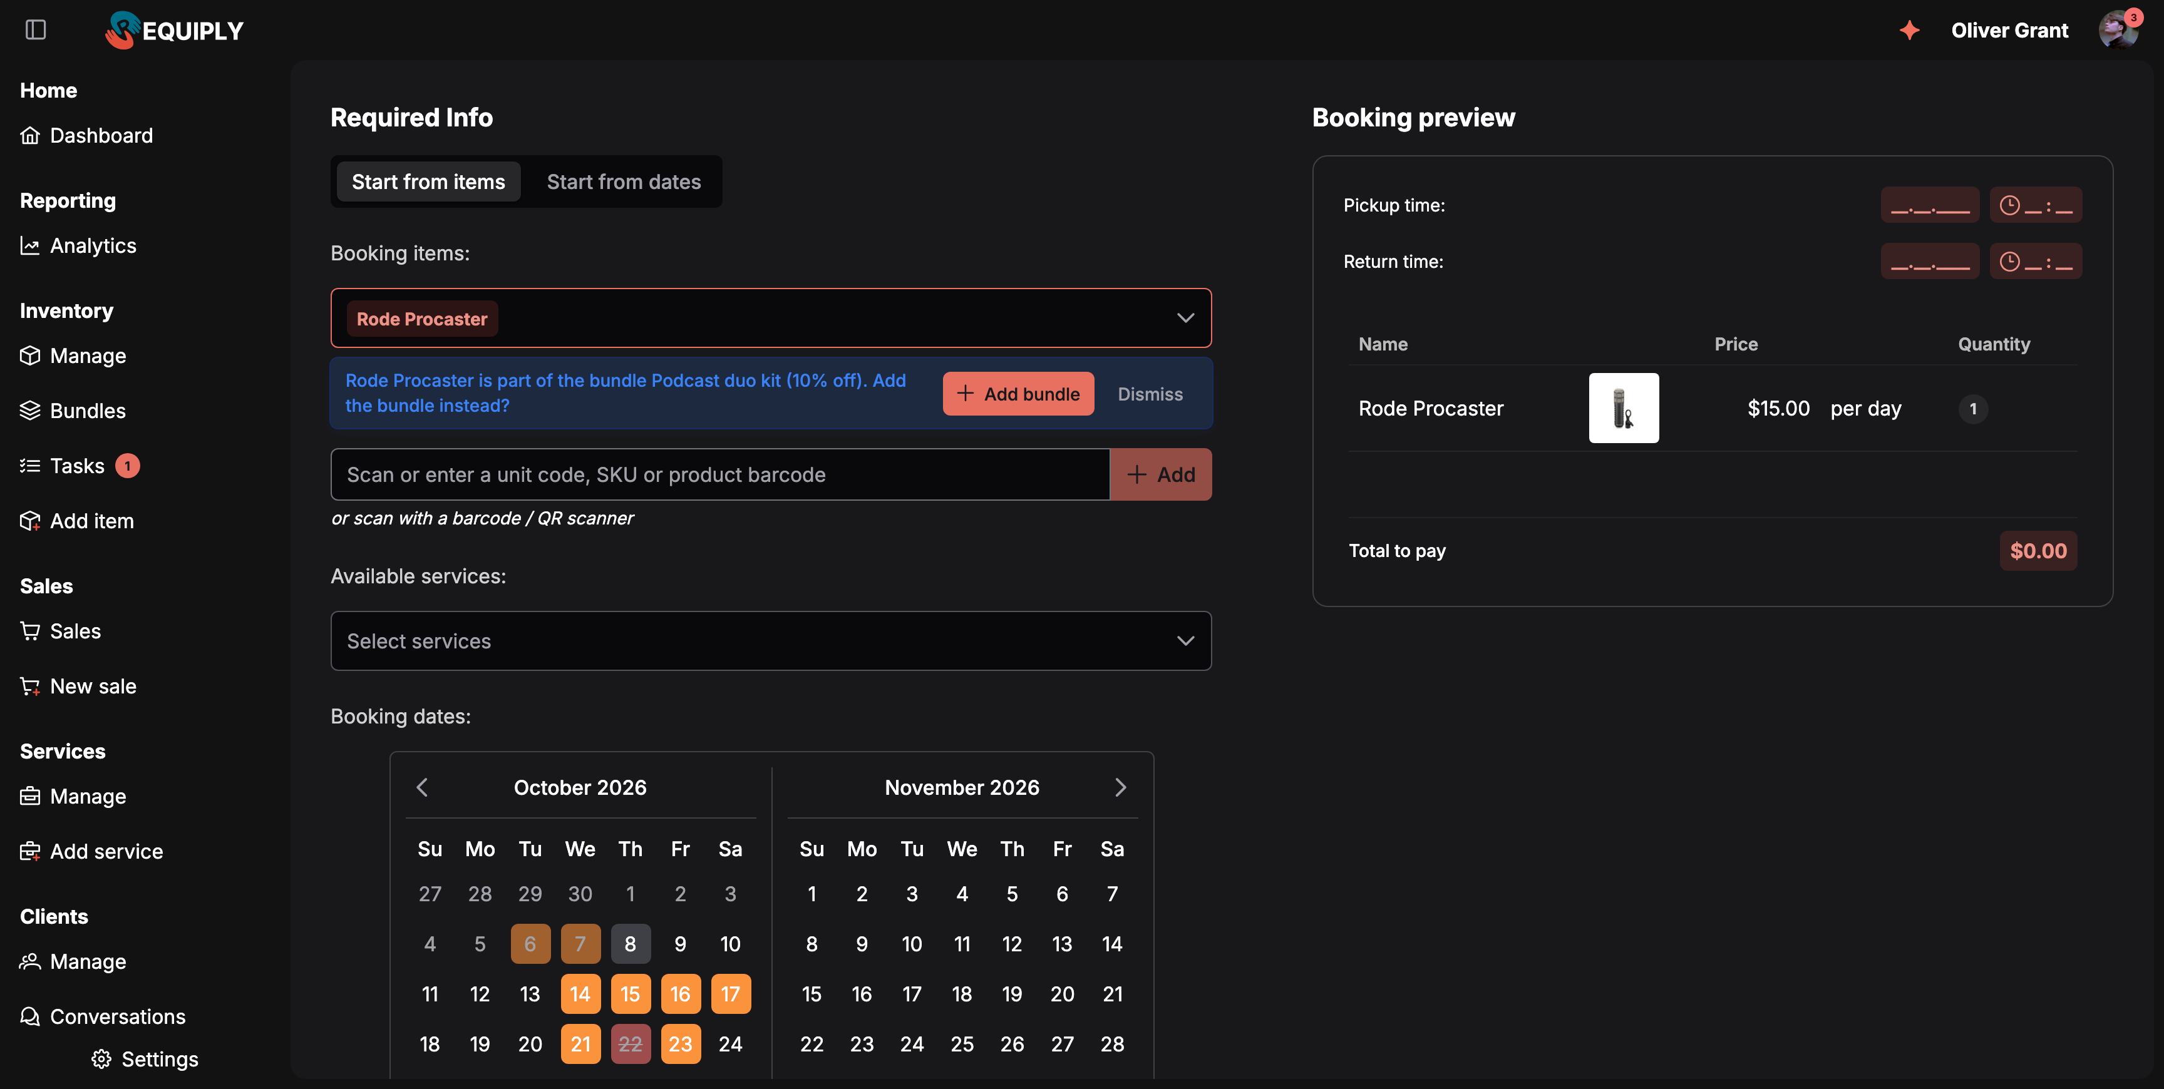Open Clients Manage
Viewport: 2164px width, 1089px height.
coord(73,961)
